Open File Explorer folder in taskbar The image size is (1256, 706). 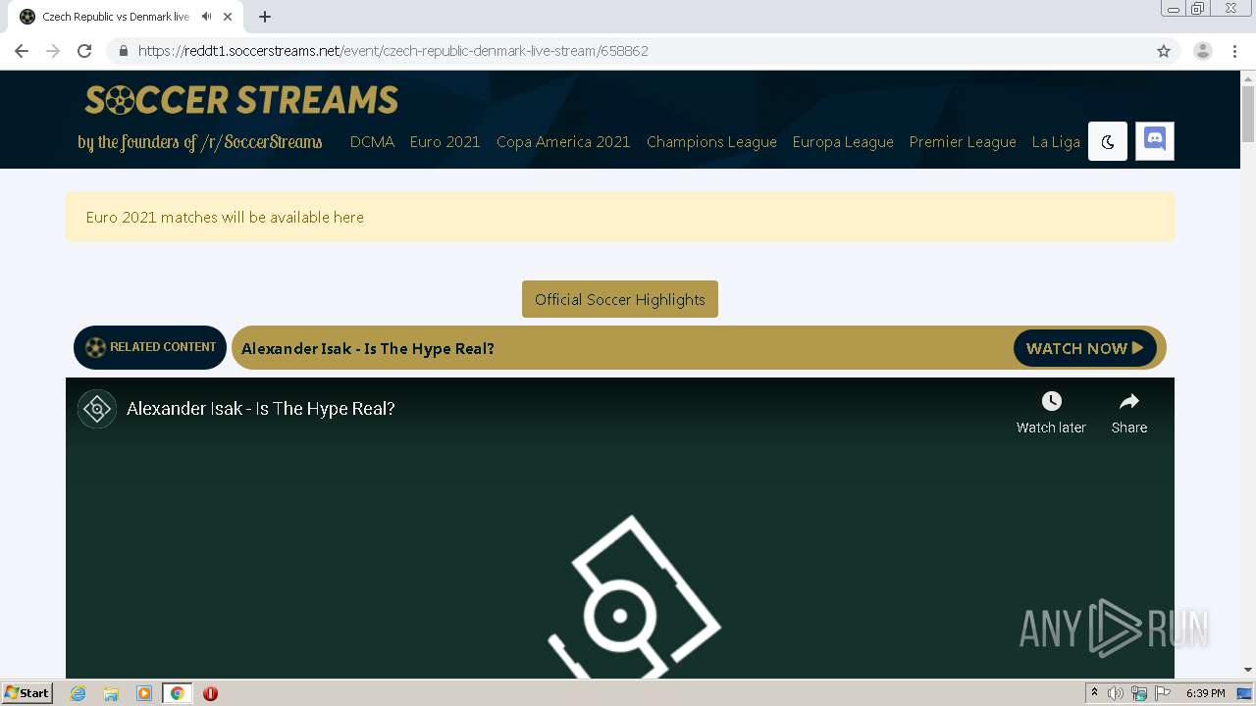tap(111, 693)
